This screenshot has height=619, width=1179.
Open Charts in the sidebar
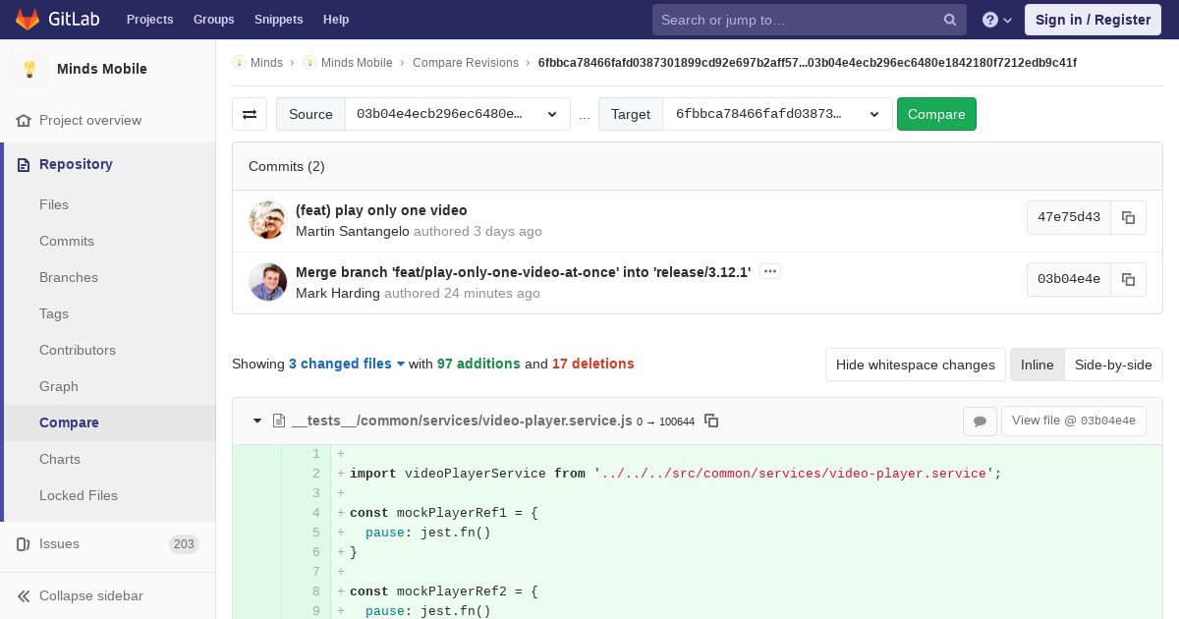60,459
